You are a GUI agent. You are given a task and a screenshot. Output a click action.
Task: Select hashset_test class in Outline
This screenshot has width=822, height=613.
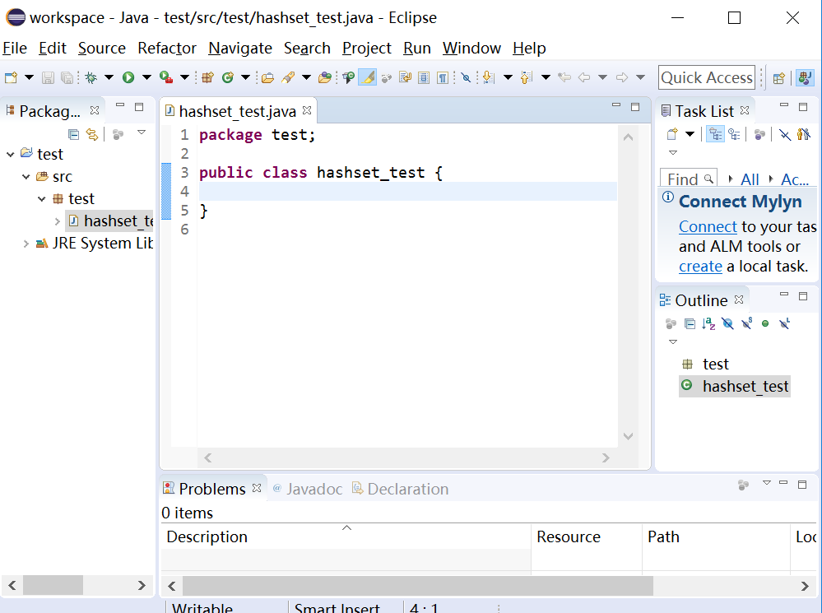[735, 387]
